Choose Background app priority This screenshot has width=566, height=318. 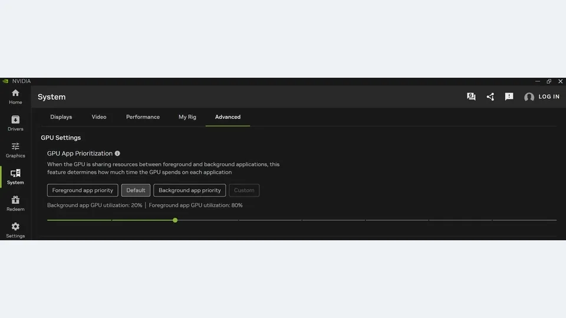[189, 190]
